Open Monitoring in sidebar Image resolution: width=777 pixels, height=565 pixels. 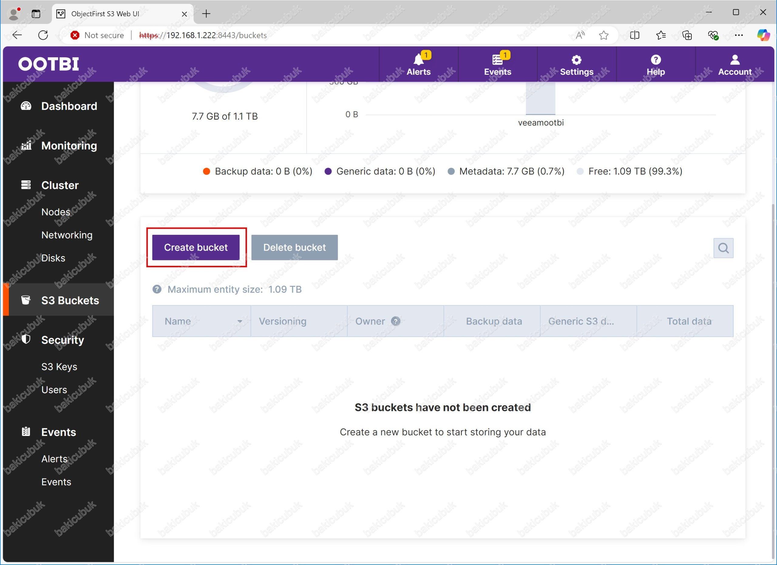click(59, 146)
